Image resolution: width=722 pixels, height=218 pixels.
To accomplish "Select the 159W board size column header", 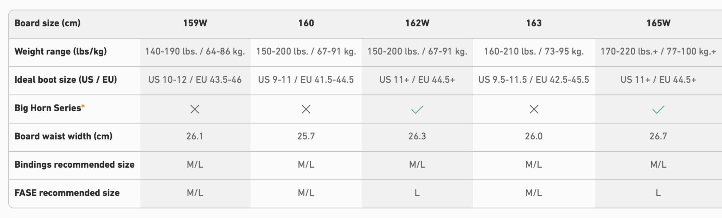I will click(x=195, y=23).
